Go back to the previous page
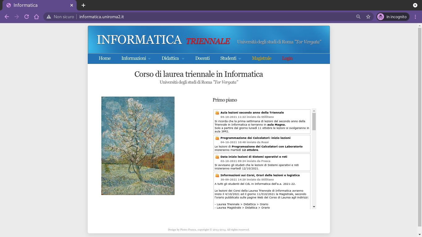Image resolution: width=422 pixels, height=237 pixels. tap(7, 17)
